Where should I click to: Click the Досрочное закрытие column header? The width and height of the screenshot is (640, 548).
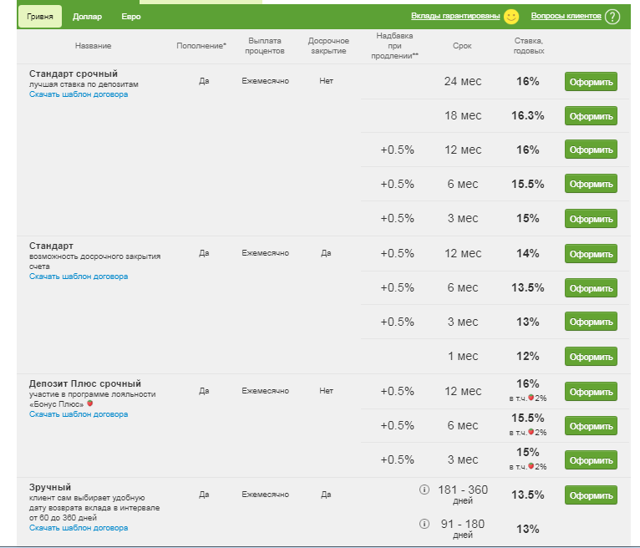click(328, 46)
